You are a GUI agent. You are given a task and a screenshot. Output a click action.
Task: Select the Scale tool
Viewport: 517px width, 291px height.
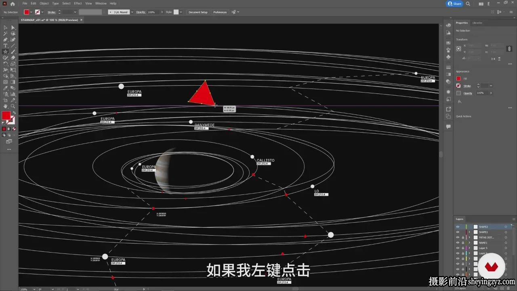pos(13,64)
